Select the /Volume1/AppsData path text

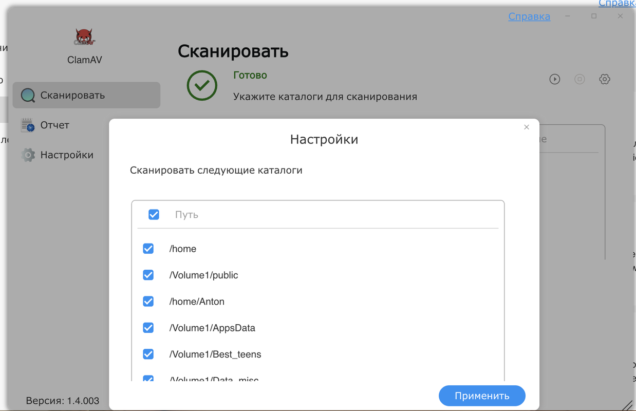[x=212, y=328]
